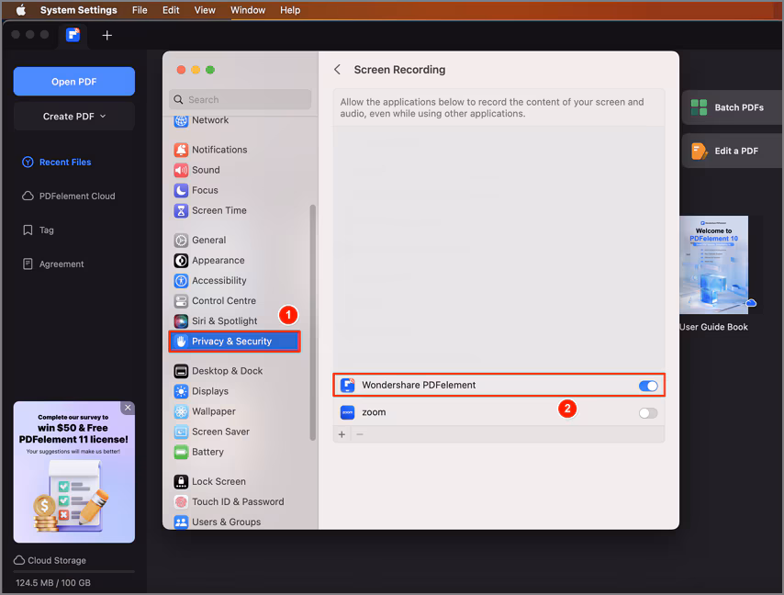Open the View menu
Image resolution: width=784 pixels, height=595 pixels.
[205, 10]
